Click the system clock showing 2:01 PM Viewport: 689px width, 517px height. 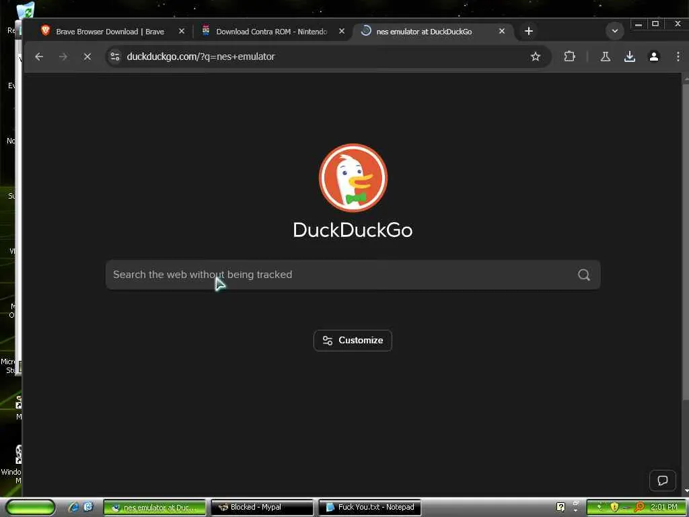(x=664, y=507)
